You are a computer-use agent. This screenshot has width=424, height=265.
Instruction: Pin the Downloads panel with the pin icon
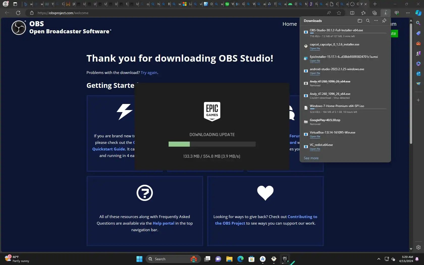[x=384, y=21]
